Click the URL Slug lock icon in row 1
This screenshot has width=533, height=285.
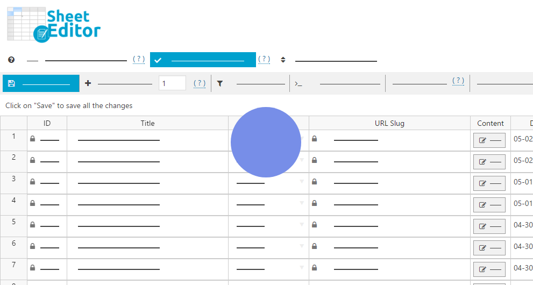tap(315, 139)
